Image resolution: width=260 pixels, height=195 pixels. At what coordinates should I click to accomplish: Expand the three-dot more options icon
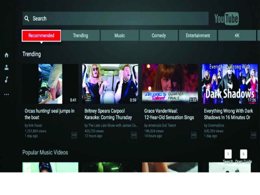pyautogui.click(x=6, y=95)
